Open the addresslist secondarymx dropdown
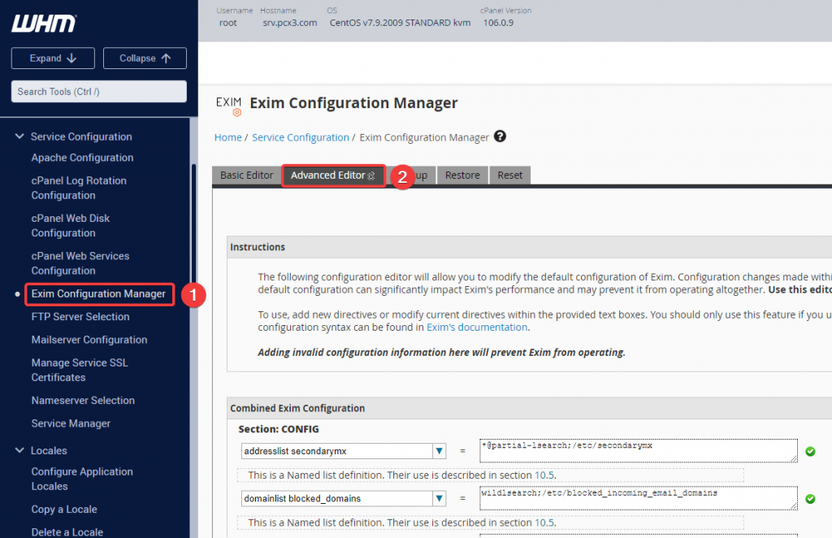Viewport: 832px width, 538px height. pos(440,451)
